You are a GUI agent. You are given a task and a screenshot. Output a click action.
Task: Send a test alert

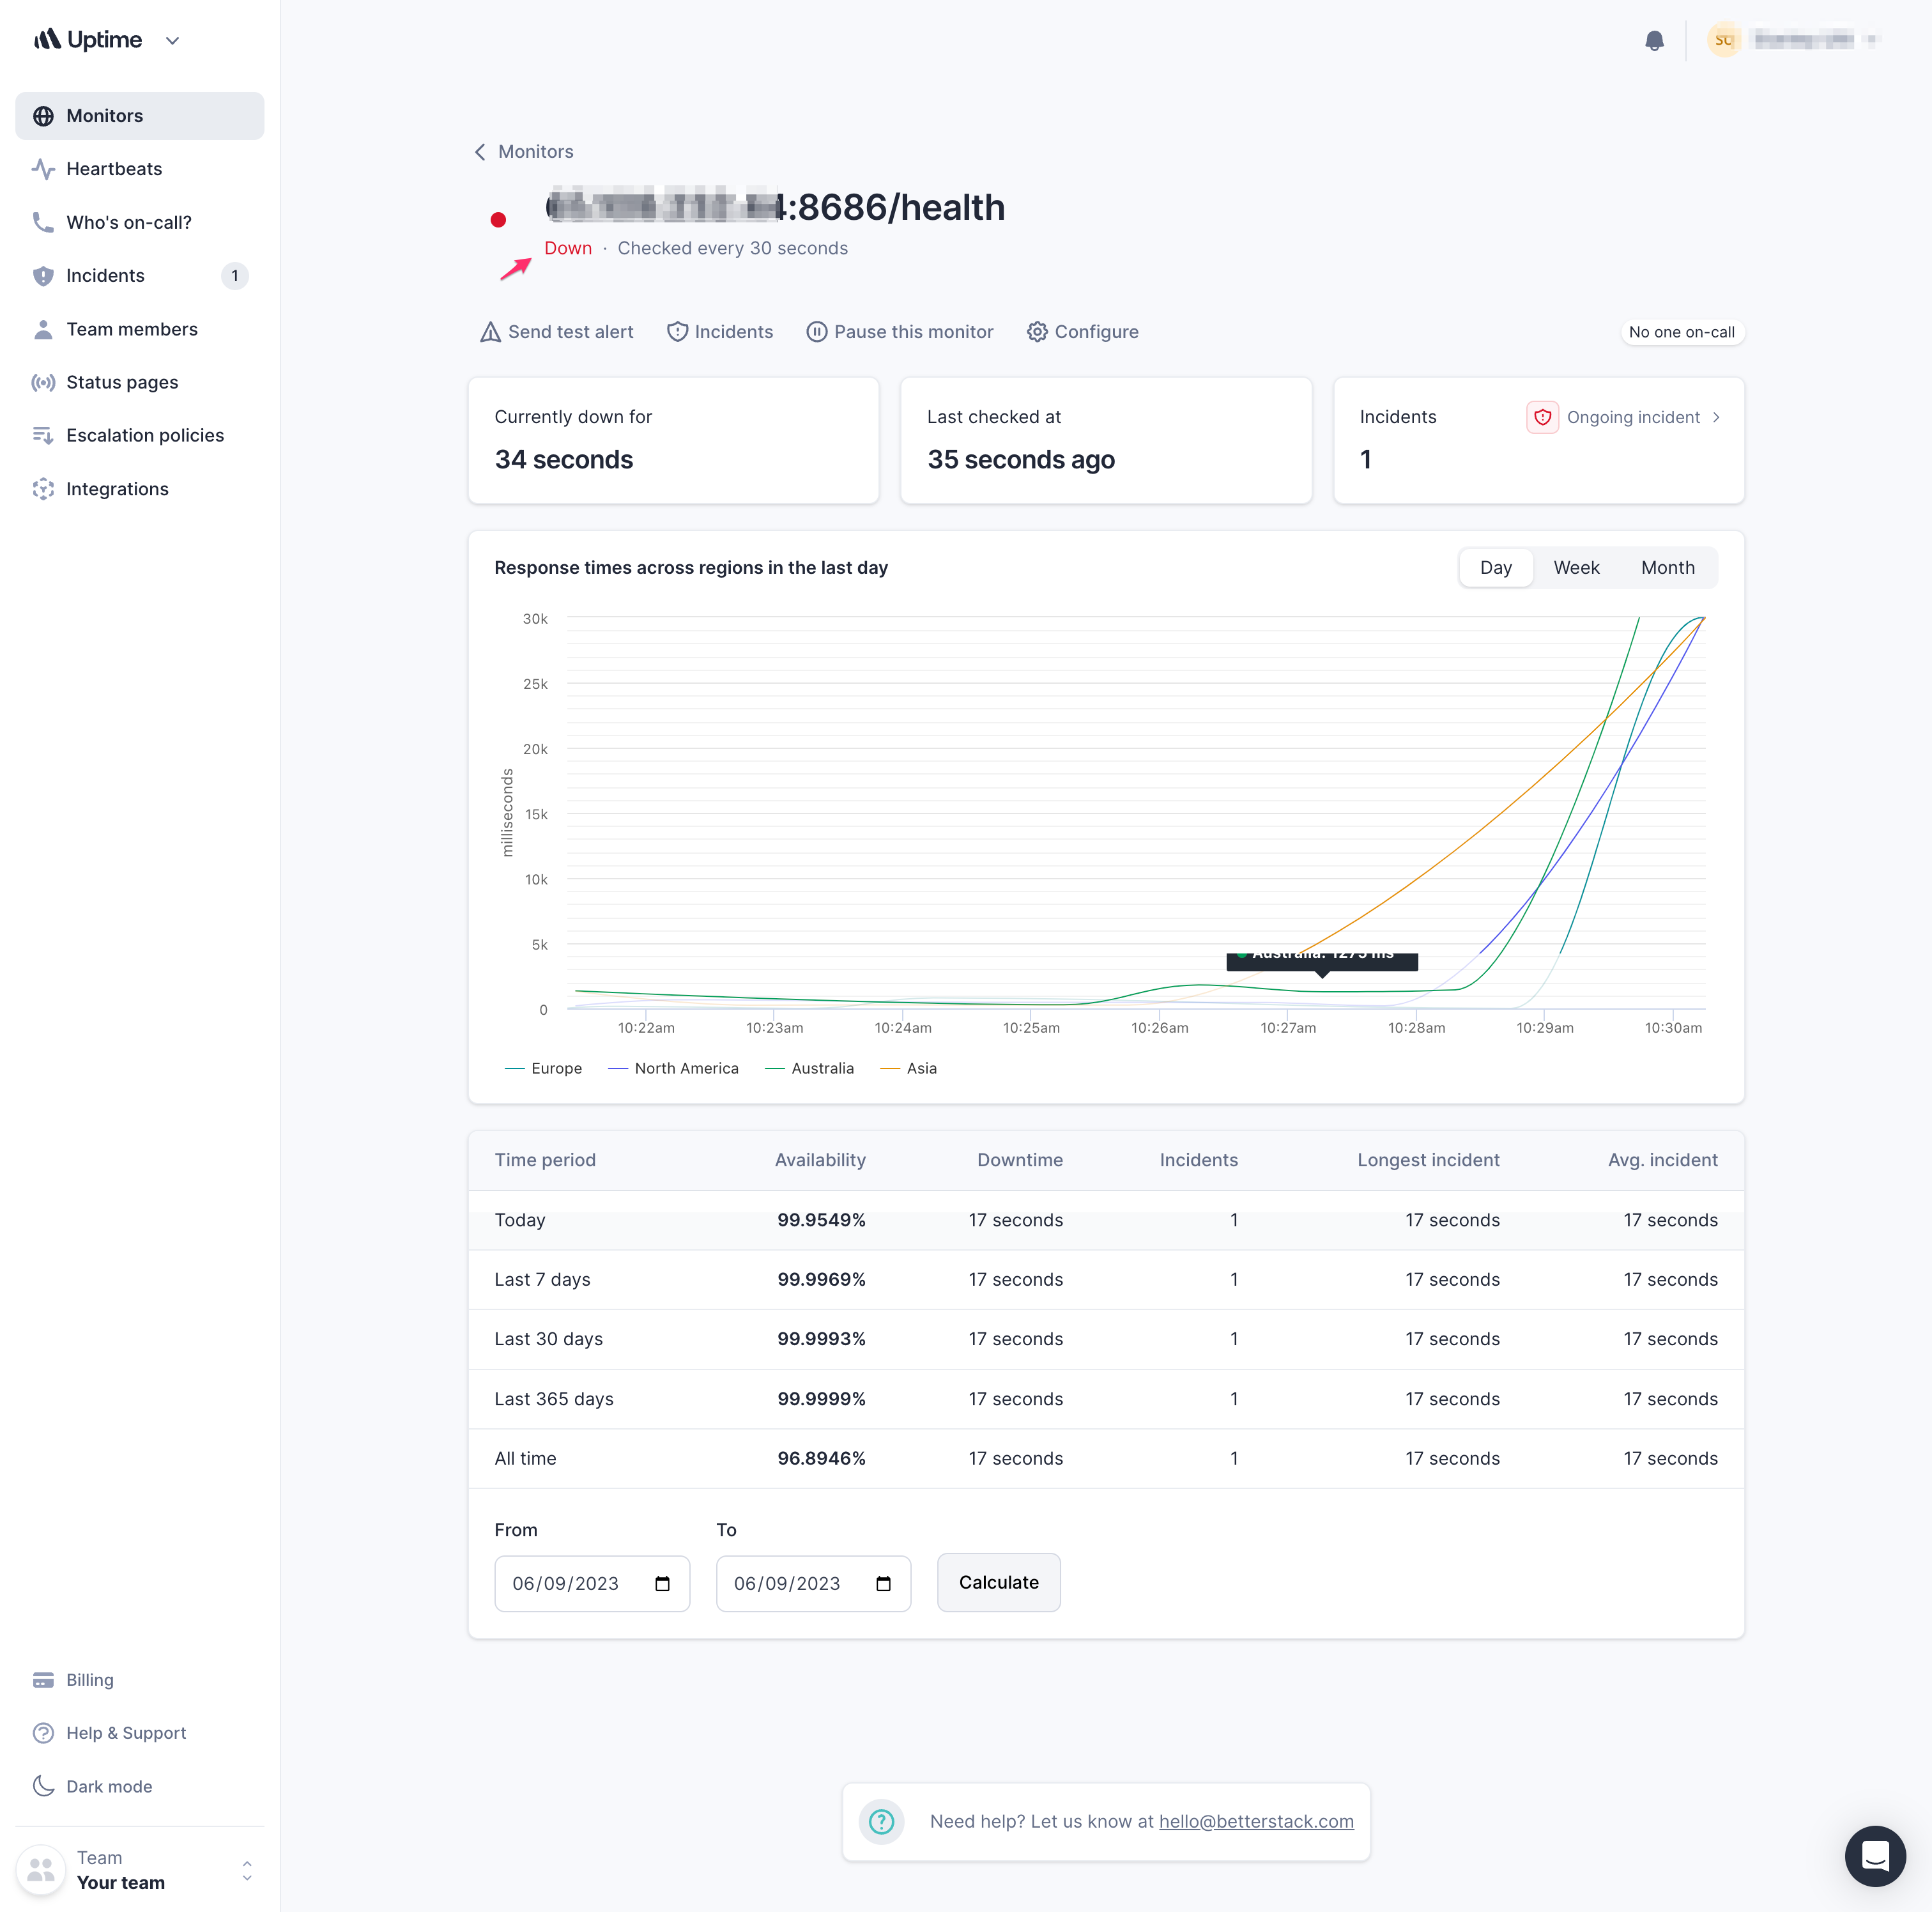click(x=557, y=332)
